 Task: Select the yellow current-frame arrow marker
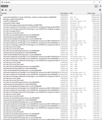[x=1, y=15]
